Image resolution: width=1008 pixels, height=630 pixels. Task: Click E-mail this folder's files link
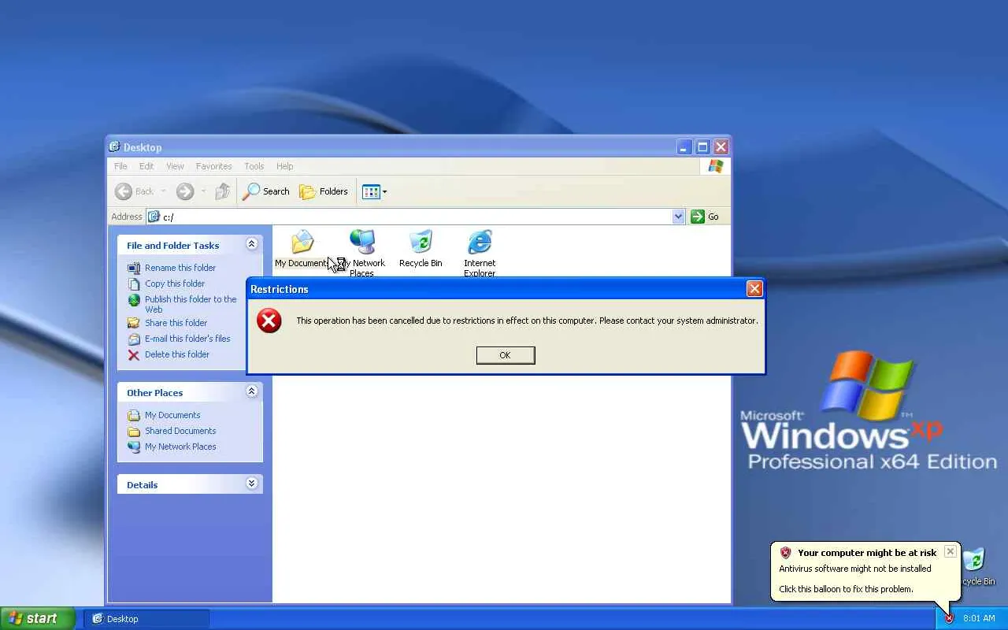[187, 339]
